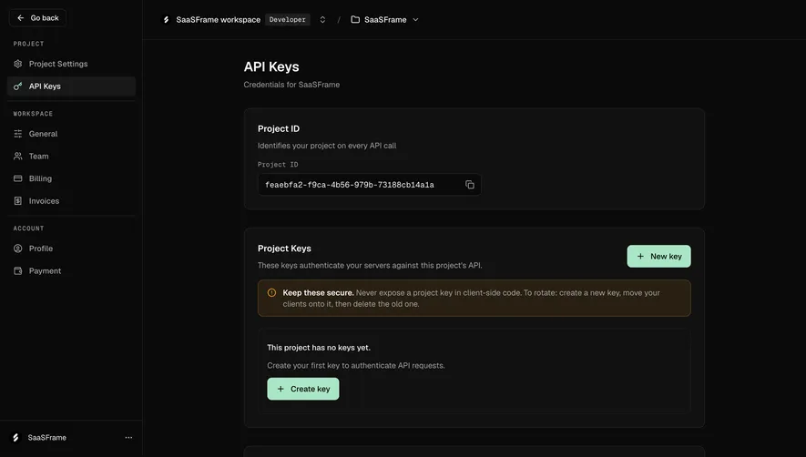Click the API Keys page heading

[271, 66]
